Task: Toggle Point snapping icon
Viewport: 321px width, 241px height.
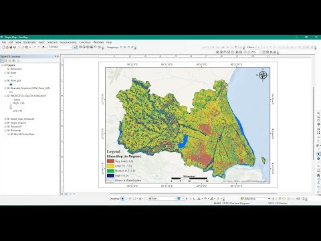Action: click(121, 48)
